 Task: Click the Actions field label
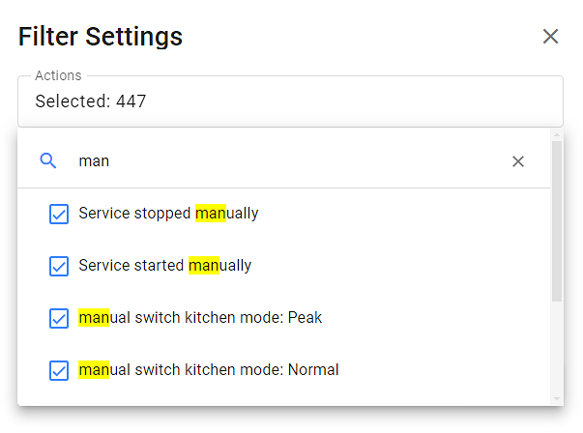[58, 75]
